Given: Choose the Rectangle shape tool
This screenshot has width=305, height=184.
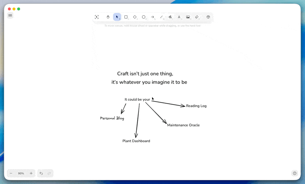Looking at the screenshot, I should click(126, 17).
